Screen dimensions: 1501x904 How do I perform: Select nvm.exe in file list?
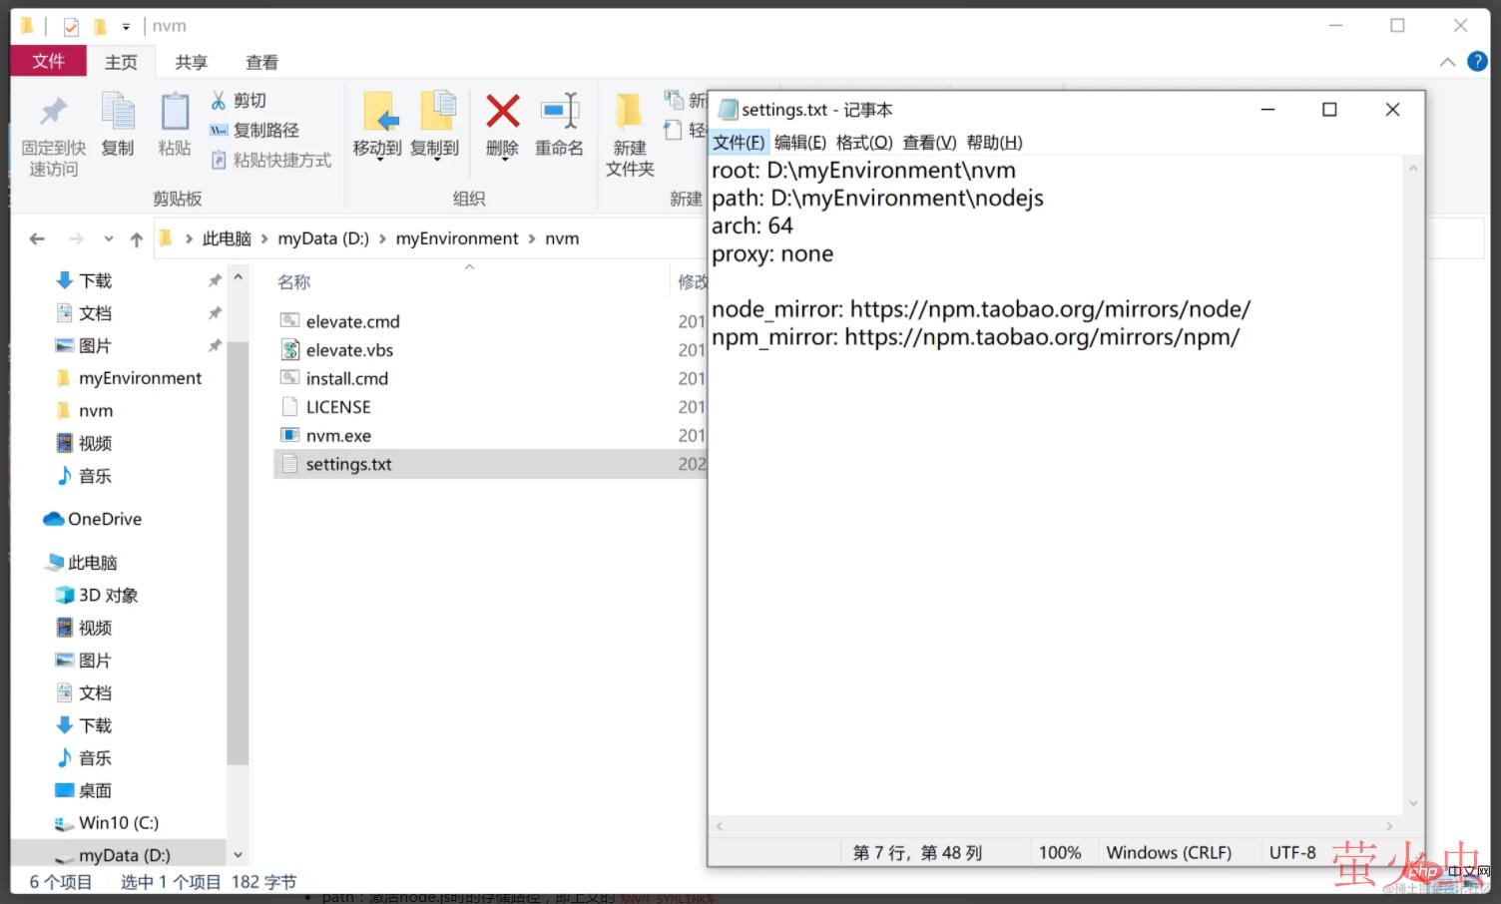tap(338, 436)
